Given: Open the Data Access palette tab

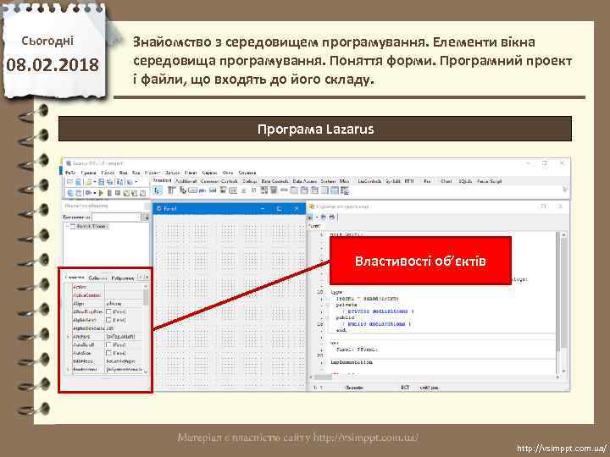Looking at the screenshot, I should 305,181.
